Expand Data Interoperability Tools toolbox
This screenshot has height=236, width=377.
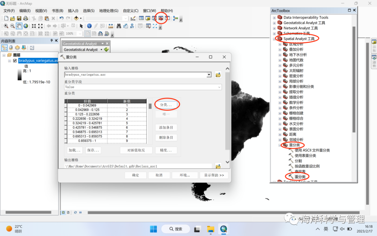tap(274, 17)
